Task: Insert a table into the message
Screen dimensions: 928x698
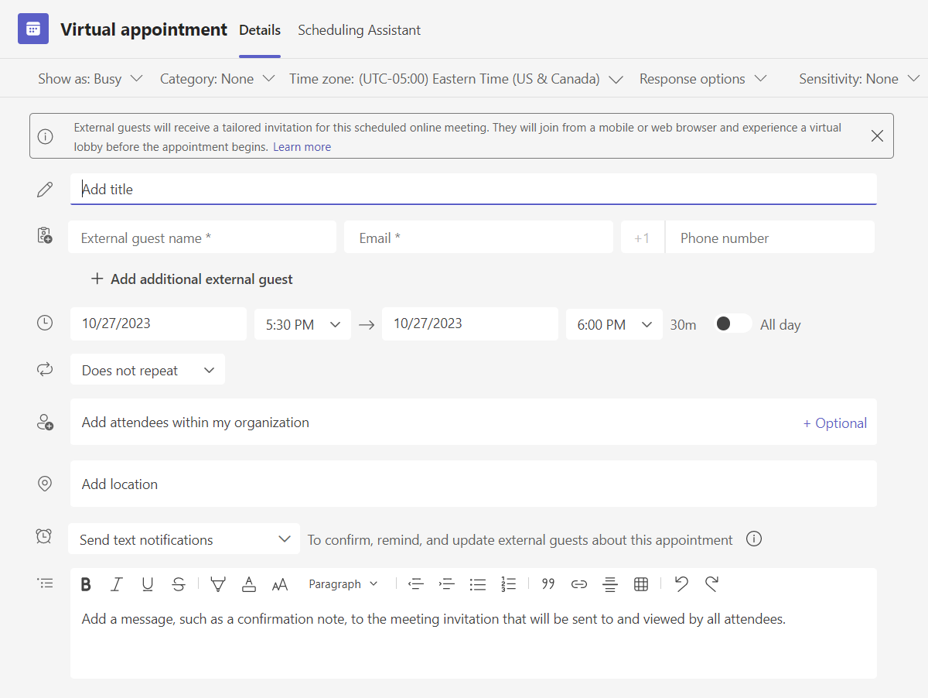Action: click(x=641, y=584)
